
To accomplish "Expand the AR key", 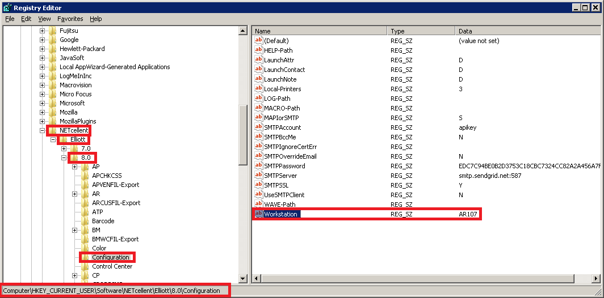I will (x=75, y=194).
